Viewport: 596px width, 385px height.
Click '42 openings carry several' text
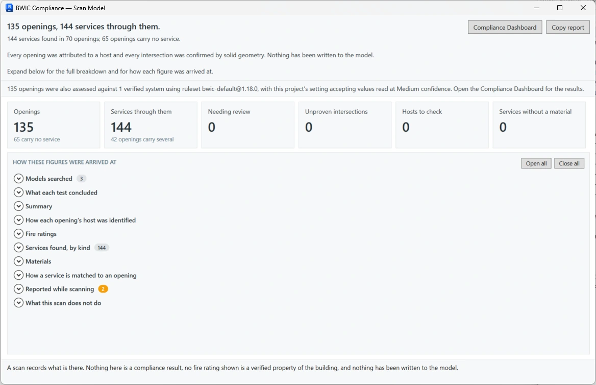coord(142,139)
